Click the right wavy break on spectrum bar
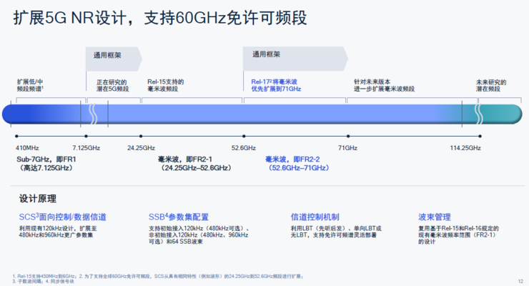This screenshot has width=529, height=286. (479, 114)
